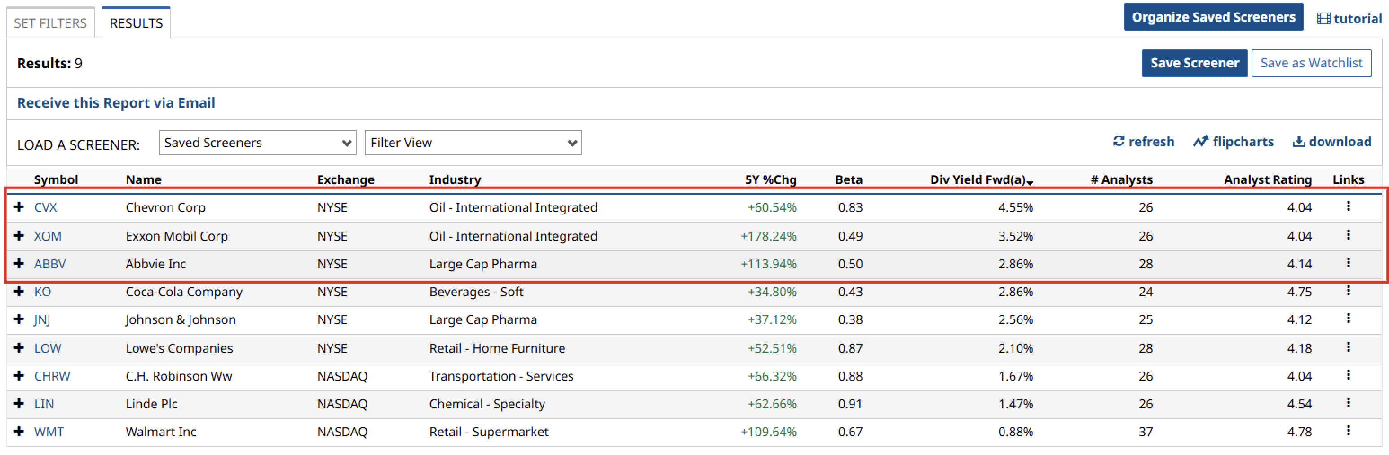This screenshot has height=455, width=1389.
Task: Open links menu for Walmart Inc row
Action: 1348,431
